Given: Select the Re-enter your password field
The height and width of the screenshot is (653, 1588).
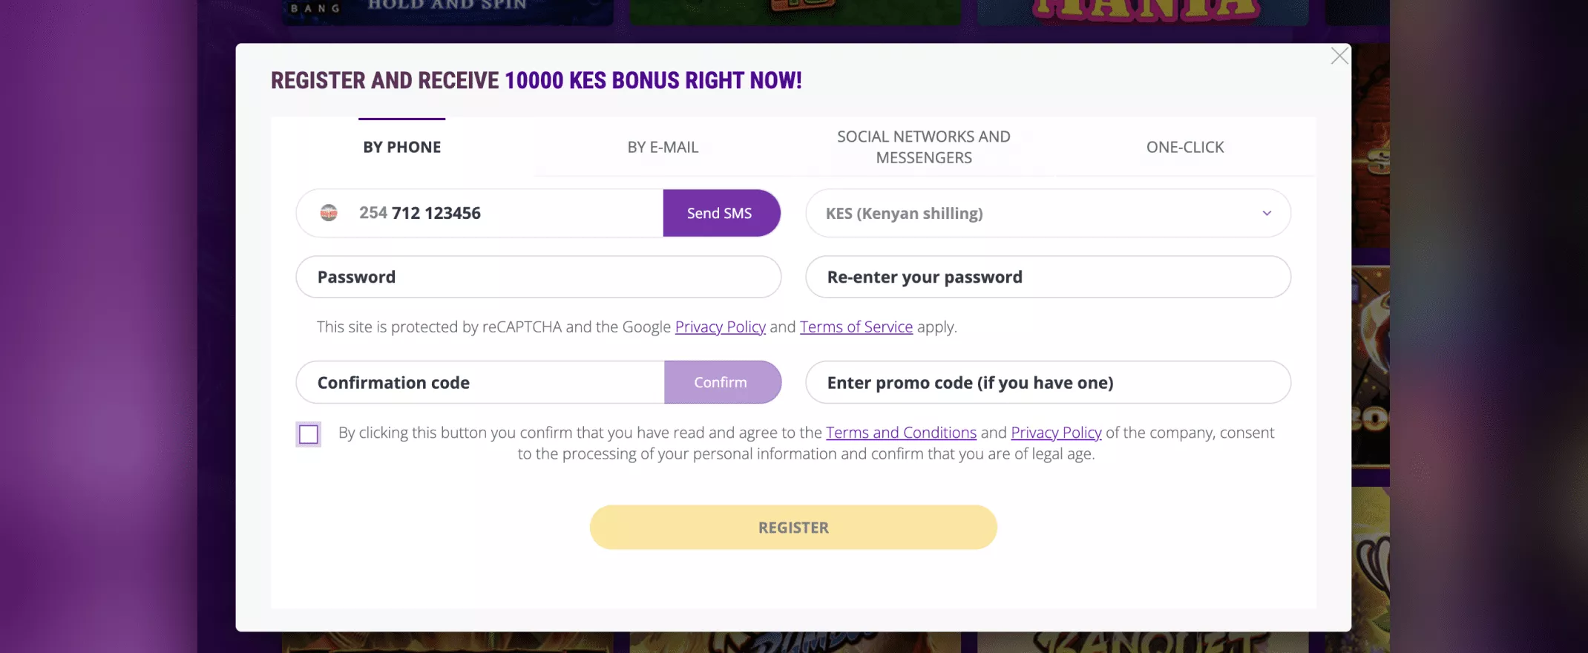Looking at the screenshot, I should click(x=1048, y=277).
